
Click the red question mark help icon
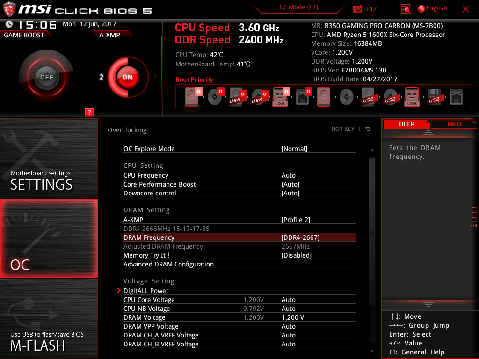click(89, 112)
